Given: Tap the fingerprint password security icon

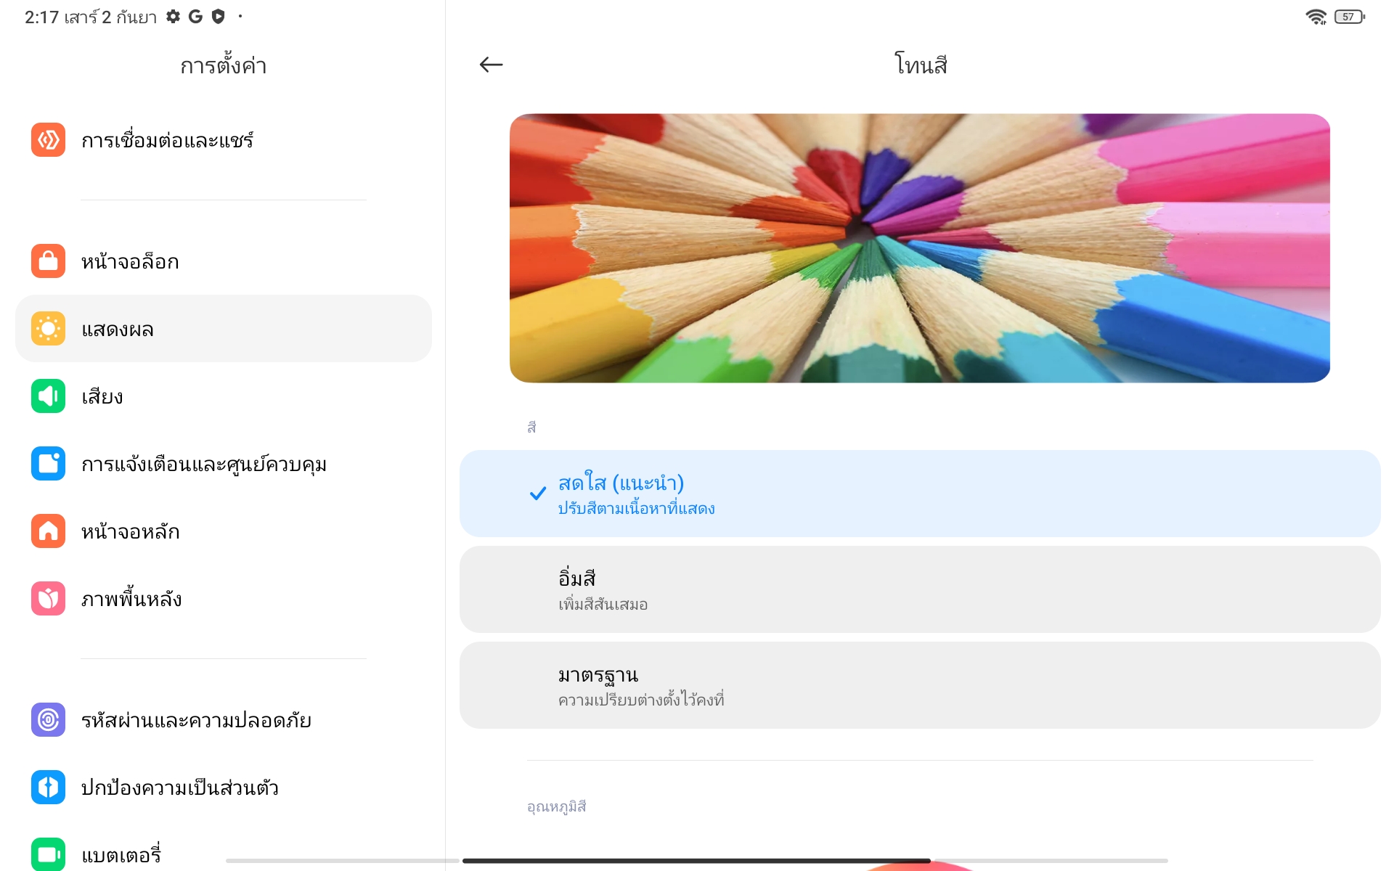Looking at the screenshot, I should click(49, 720).
